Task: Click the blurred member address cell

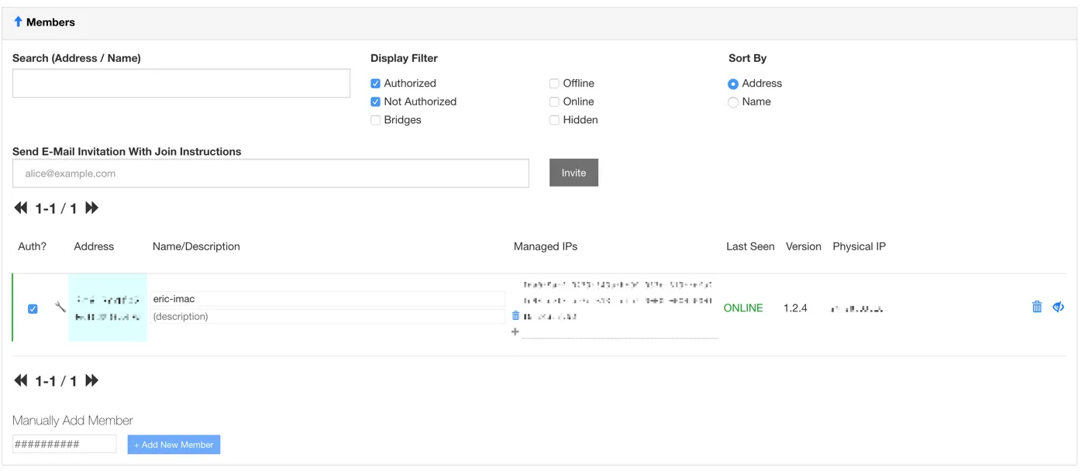Action: tap(108, 308)
